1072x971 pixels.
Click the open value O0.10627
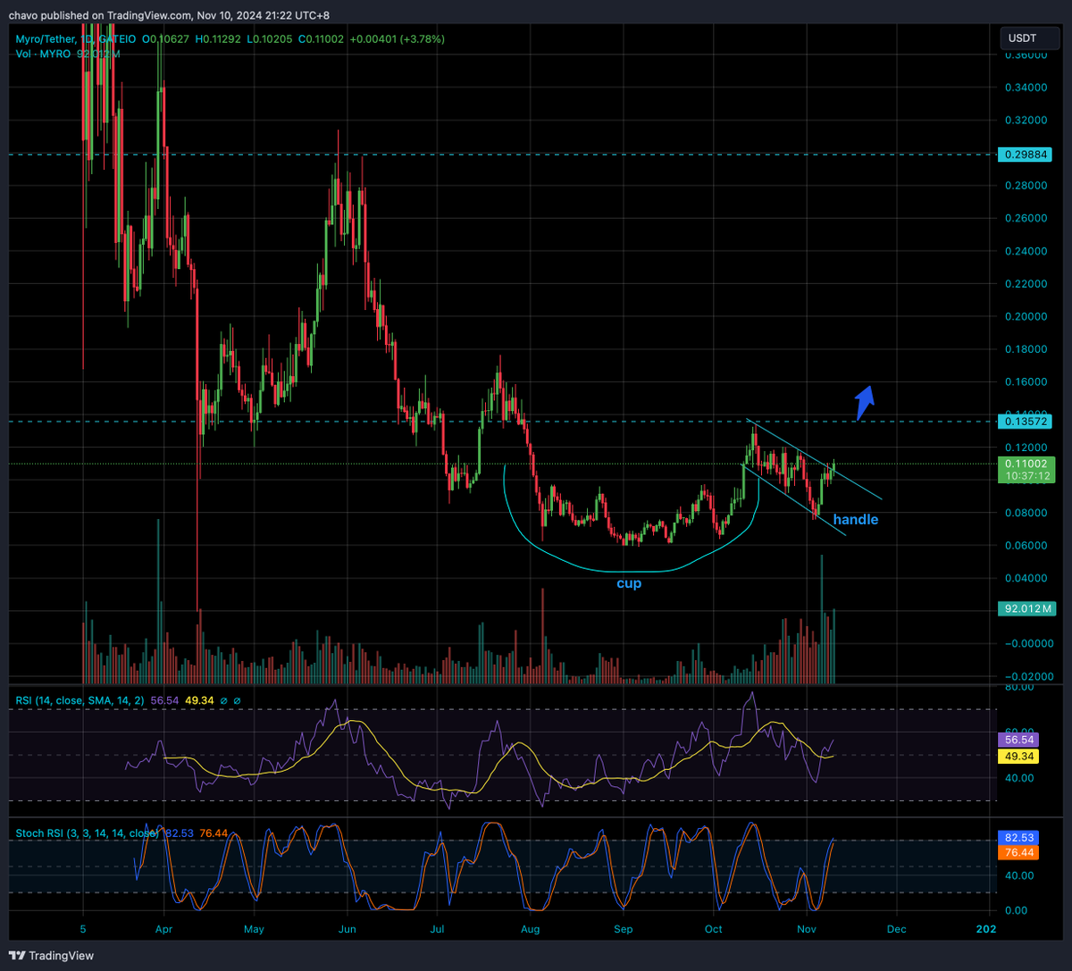click(x=167, y=39)
